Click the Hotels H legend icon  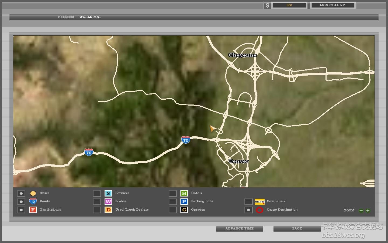click(x=184, y=193)
